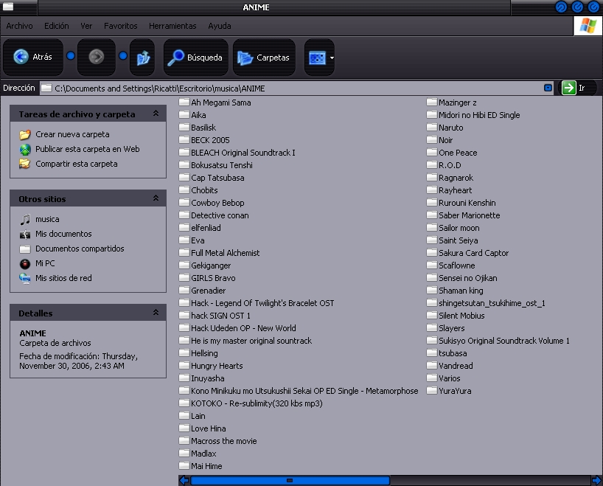
Task: Select the Vandread folder icon
Action: (432, 366)
